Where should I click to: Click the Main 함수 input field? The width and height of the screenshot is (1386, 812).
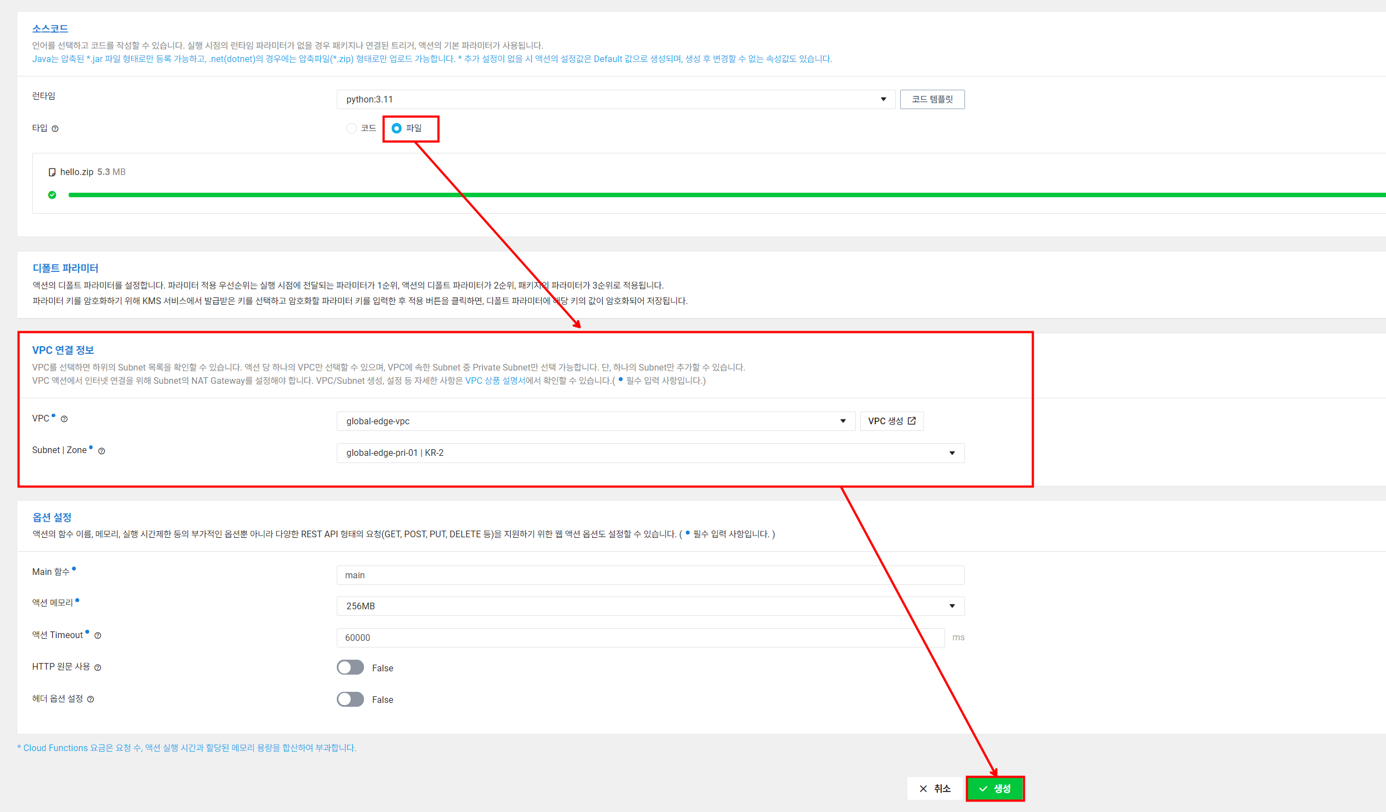650,575
